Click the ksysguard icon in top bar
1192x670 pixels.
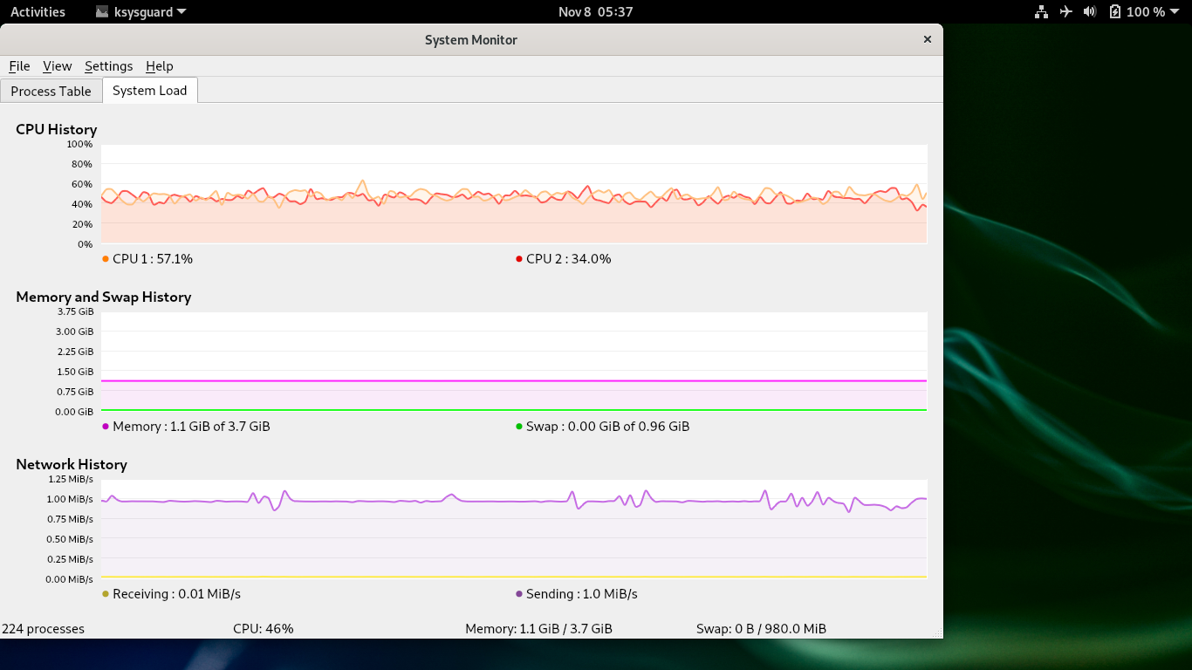pos(102,11)
